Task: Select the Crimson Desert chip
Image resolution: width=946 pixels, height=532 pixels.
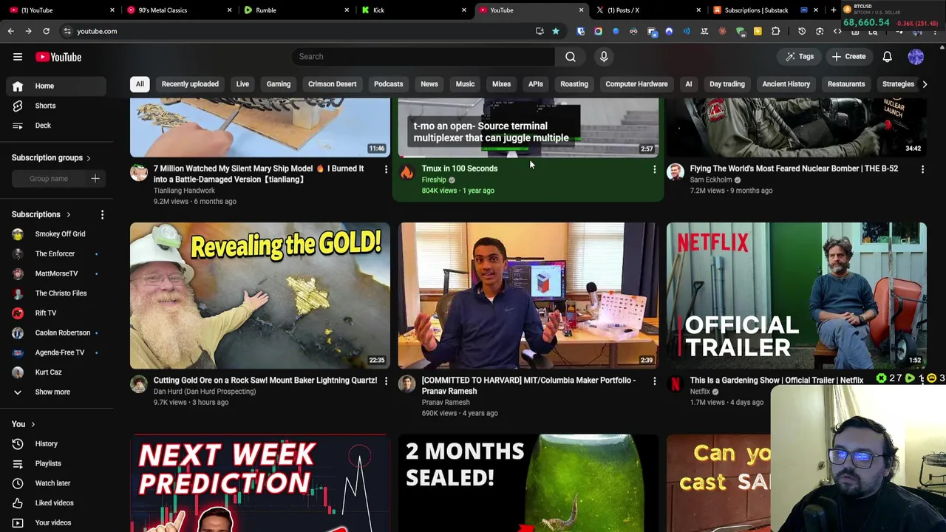Action: click(332, 84)
